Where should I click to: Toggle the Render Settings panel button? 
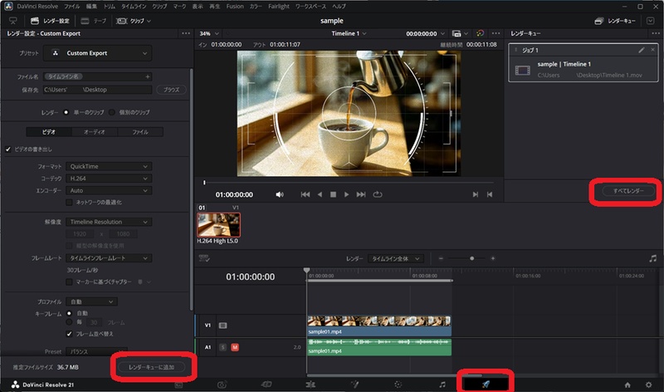pos(50,21)
